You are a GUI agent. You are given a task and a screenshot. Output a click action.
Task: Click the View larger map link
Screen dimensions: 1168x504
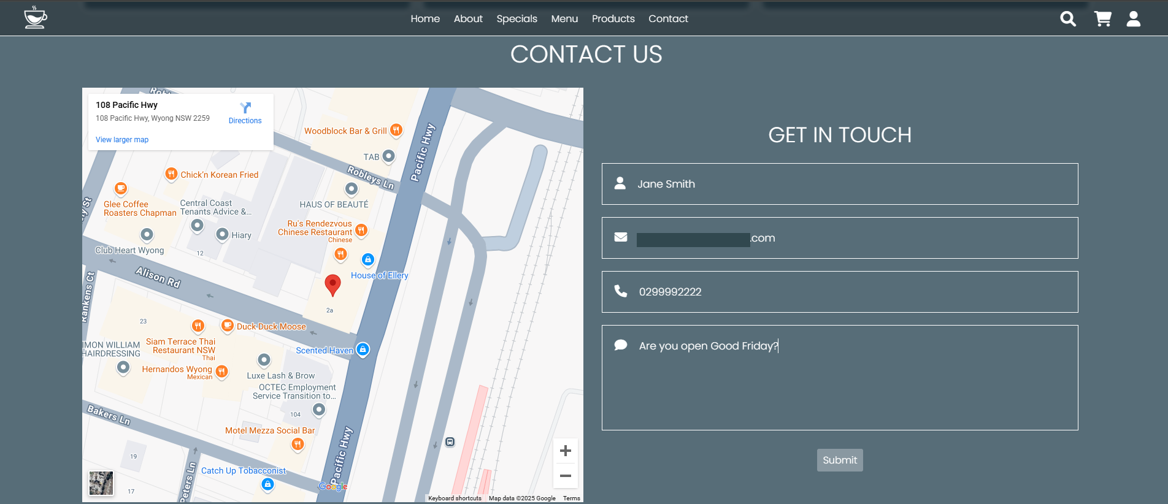[122, 140]
